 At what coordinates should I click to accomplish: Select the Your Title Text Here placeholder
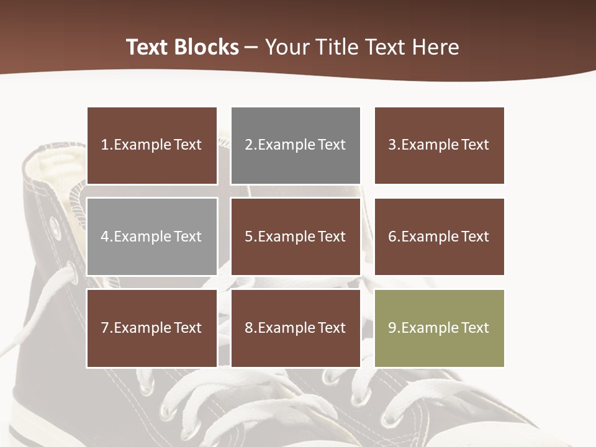pyautogui.click(x=362, y=47)
